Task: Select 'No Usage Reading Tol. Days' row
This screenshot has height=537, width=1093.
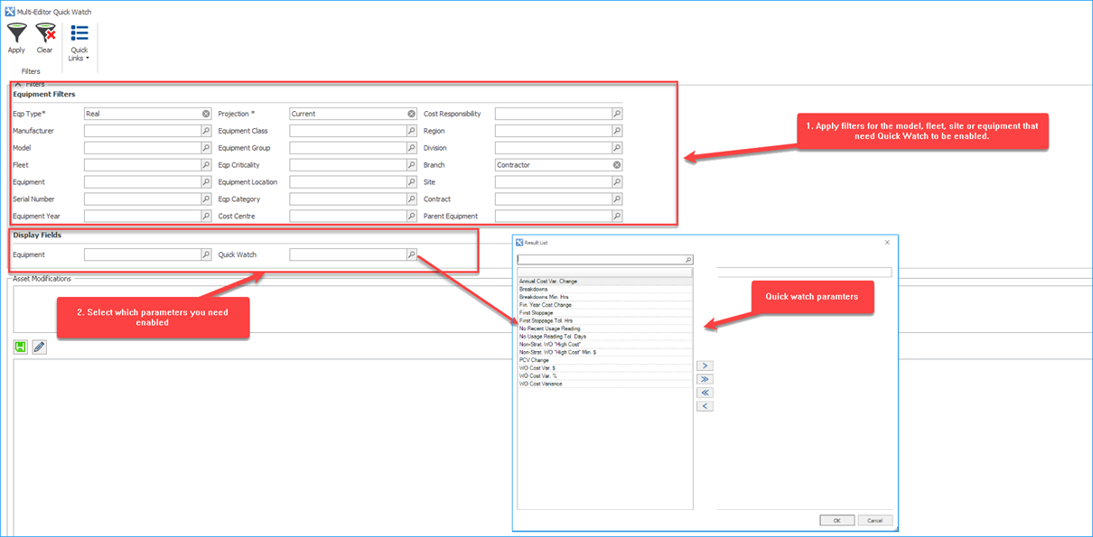Action: click(605, 337)
